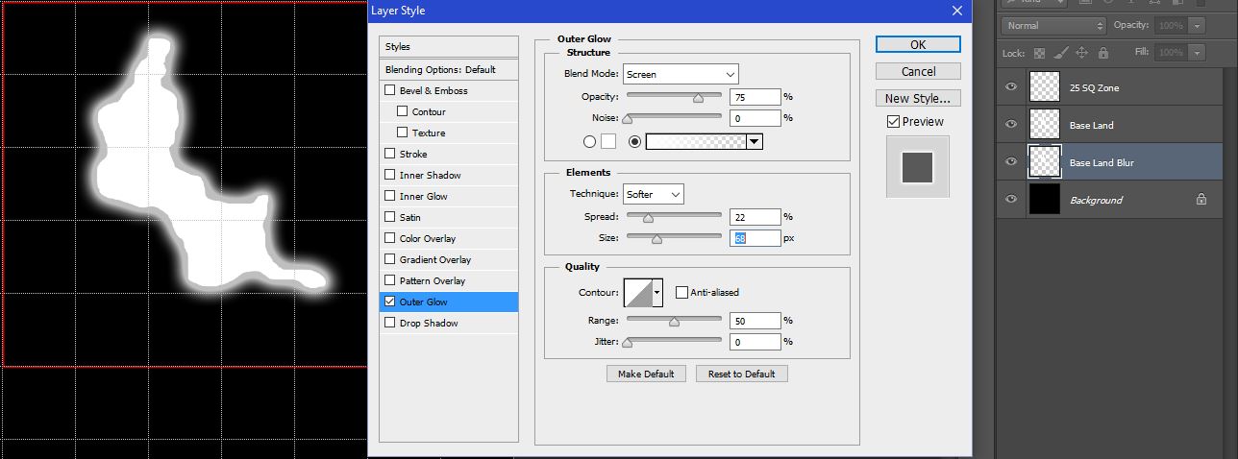
Task: Lock transparent pixels in Layers panel
Action: tap(1040, 53)
